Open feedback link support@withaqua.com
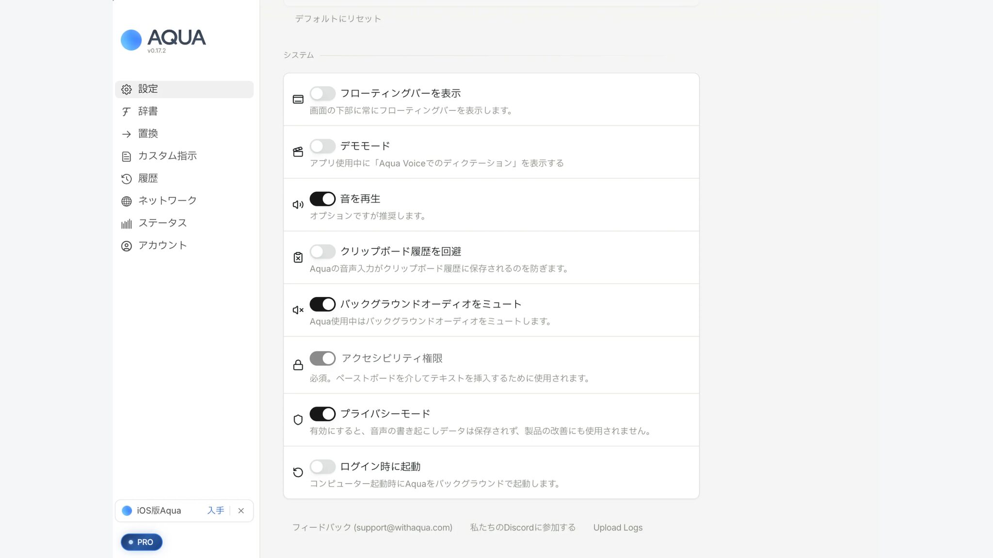 point(372,527)
